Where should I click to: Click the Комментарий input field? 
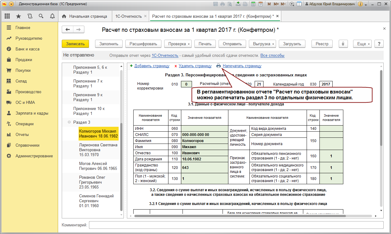[236, 225]
